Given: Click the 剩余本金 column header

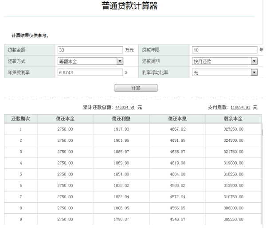Looking at the screenshot, I should tap(233, 119).
